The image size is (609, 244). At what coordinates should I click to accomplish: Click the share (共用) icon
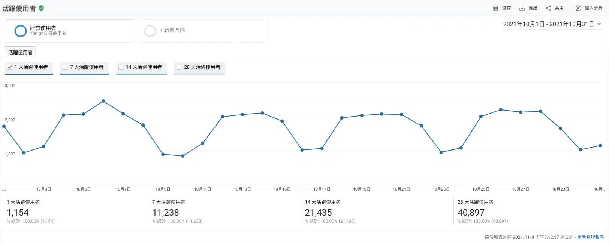548,8
